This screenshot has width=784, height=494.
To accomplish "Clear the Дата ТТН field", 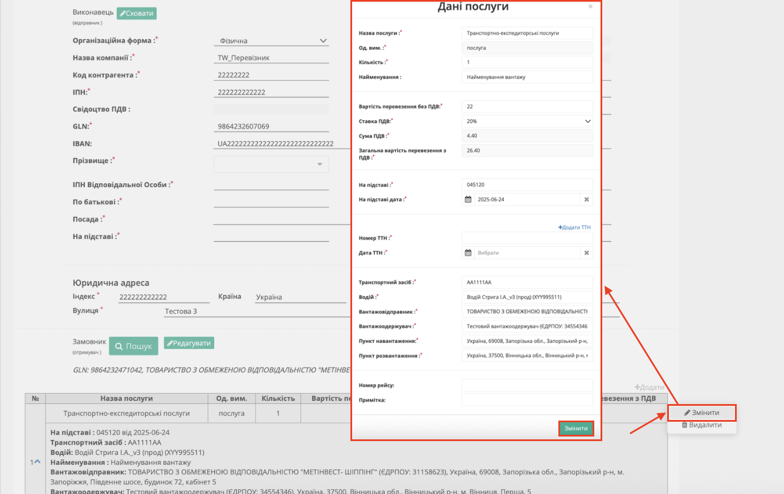I will coord(586,253).
